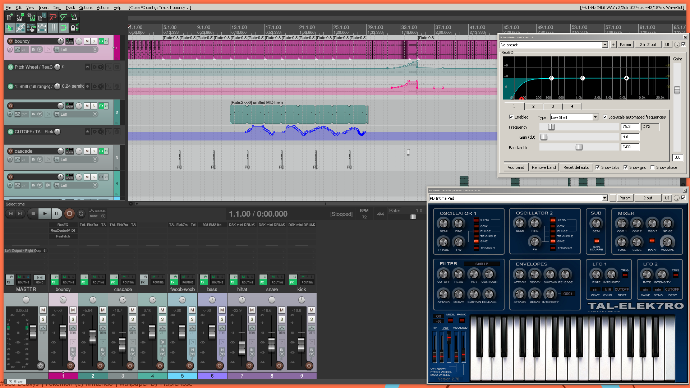Mute the snare channel in the mixer
690x388 pixels.
pyautogui.click(x=282, y=310)
